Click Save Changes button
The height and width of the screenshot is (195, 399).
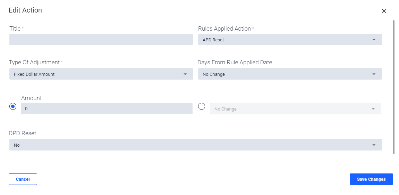click(371, 179)
